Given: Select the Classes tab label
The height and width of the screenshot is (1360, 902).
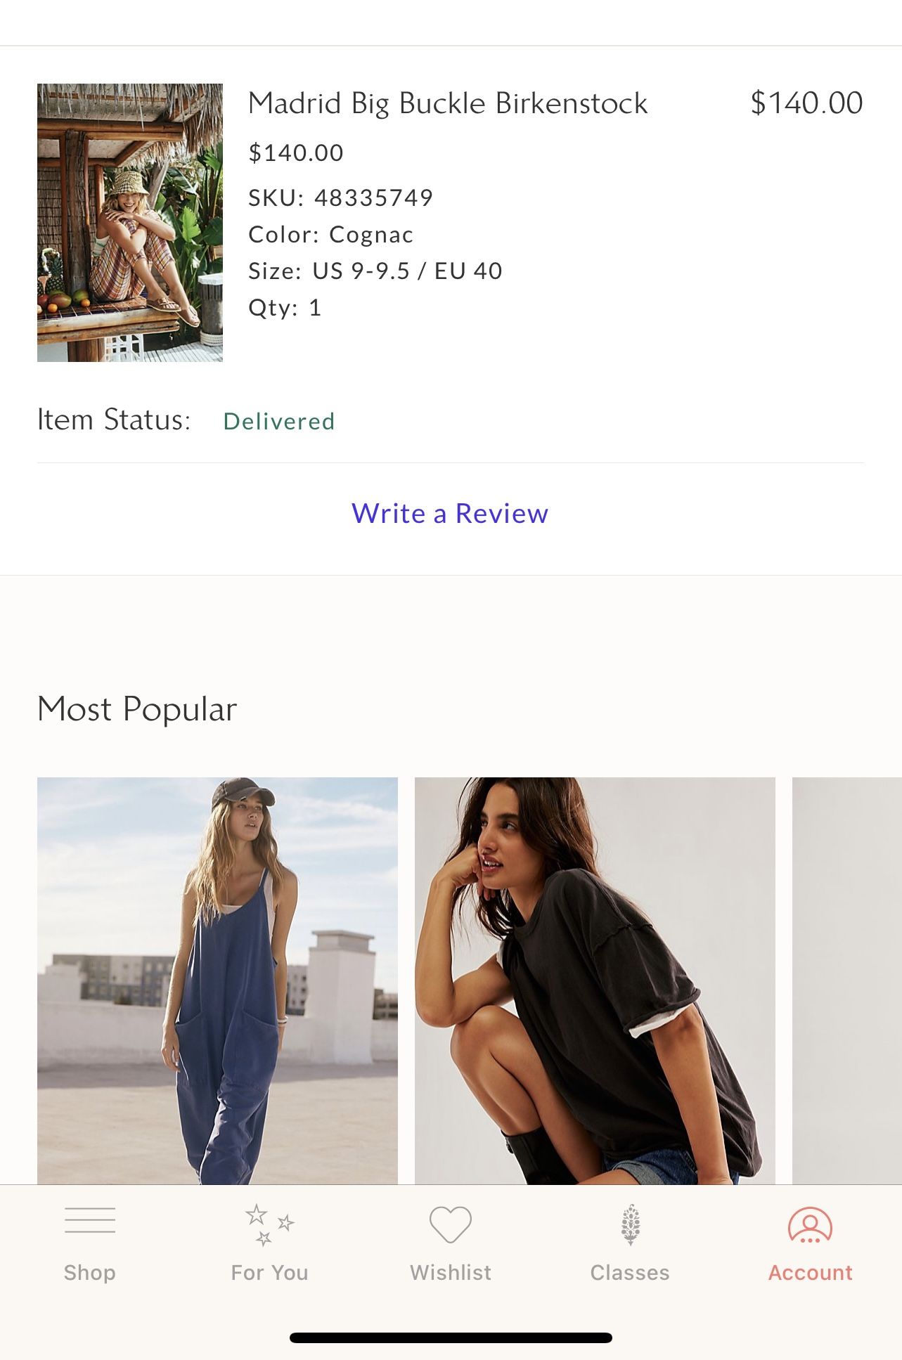Looking at the screenshot, I should [630, 1272].
